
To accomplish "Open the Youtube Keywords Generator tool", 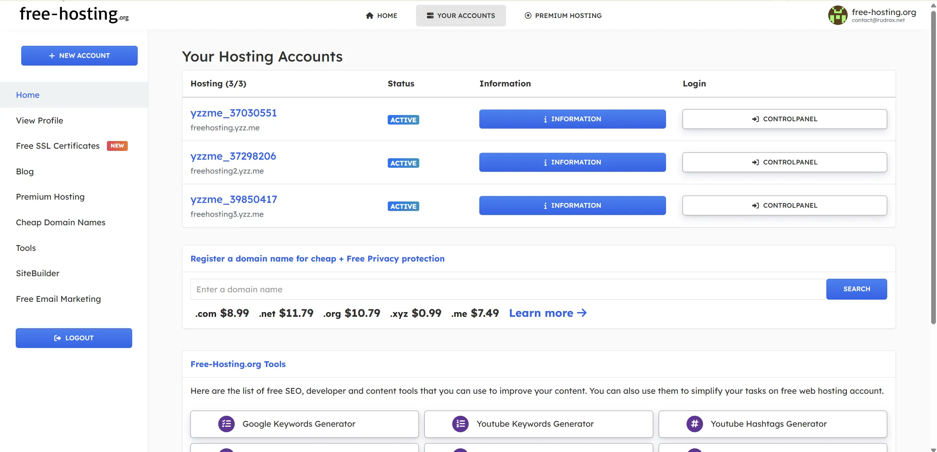I will (x=538, y=424).
